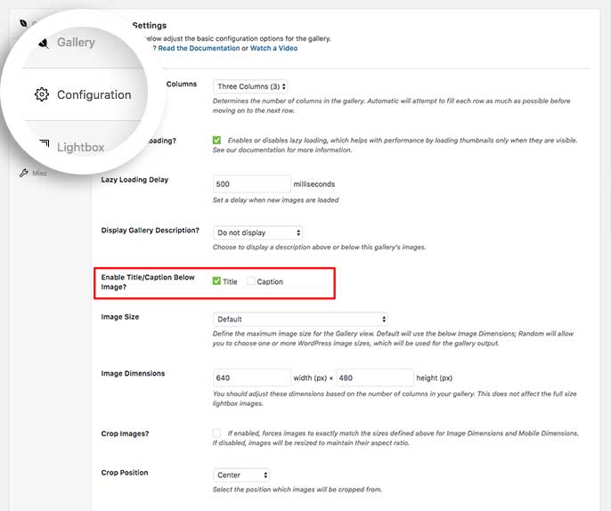Select the Configuration tab label

[94, 95]
